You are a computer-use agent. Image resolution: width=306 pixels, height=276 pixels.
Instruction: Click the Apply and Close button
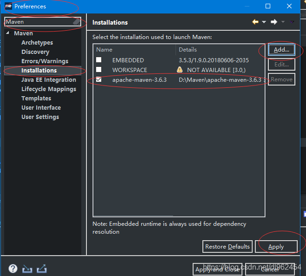click(x=217, y=269)
